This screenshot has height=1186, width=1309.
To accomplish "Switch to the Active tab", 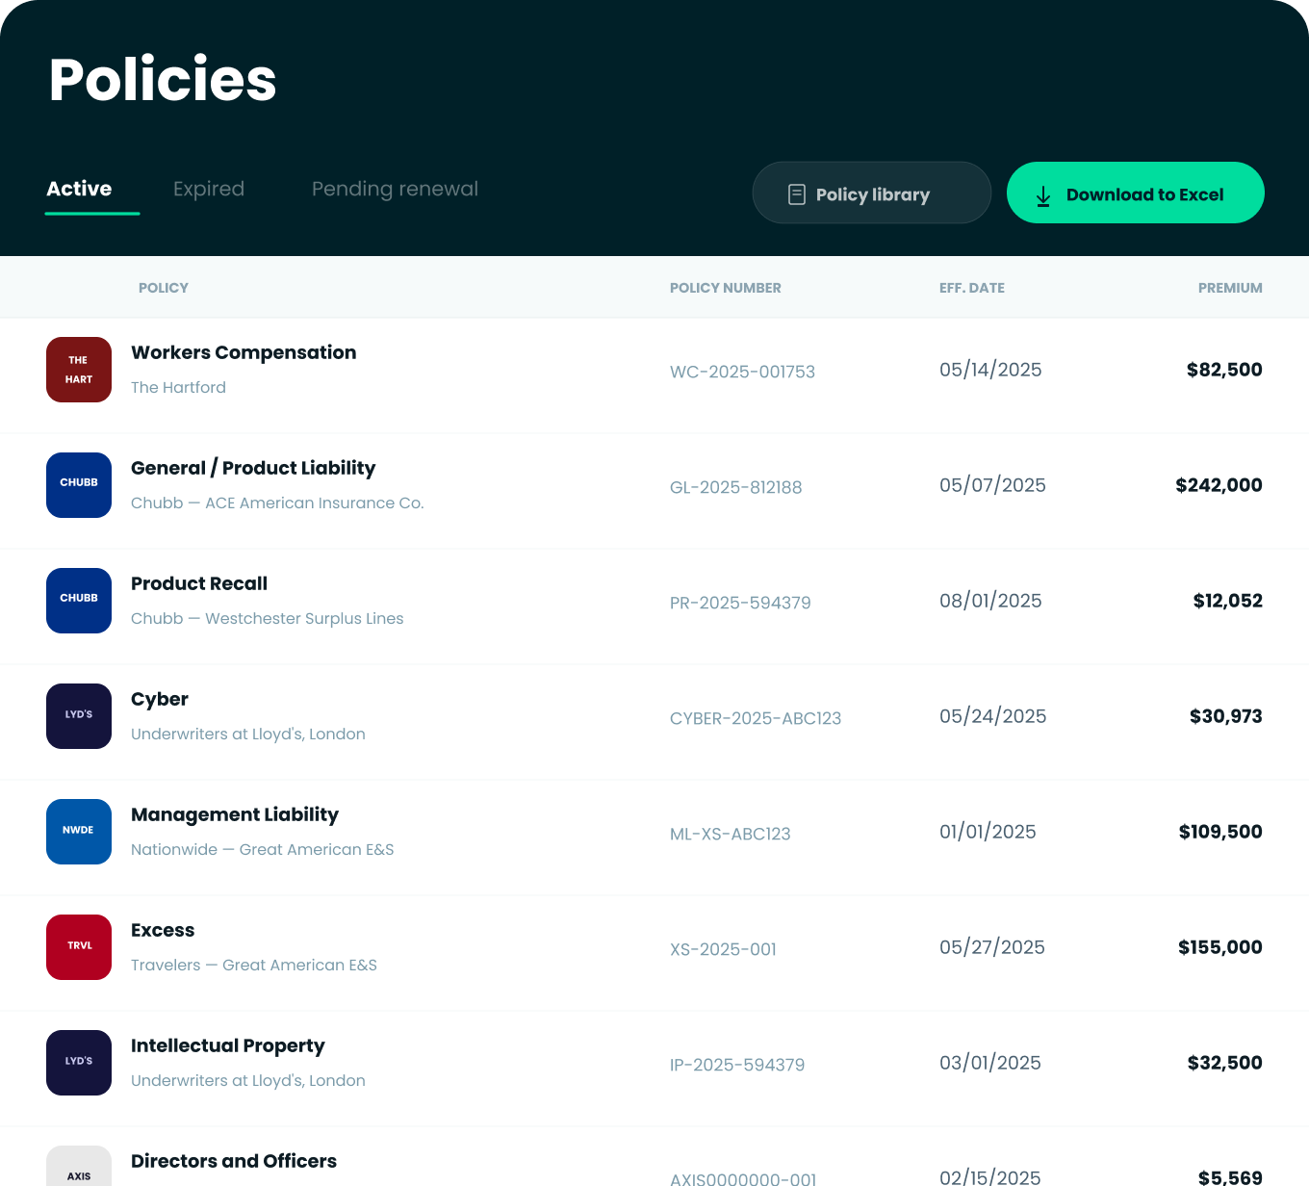I will tap(79, 189).
